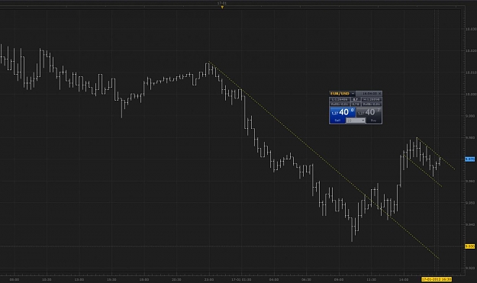Image resolution: width=477 pixels, height=283 pixels.
Task: Click the 17-01 01:30 time axis label
Action: (x=241, y=279)
